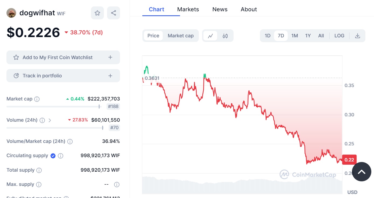Click market cap value $222,357,703
Viewport: 374px width, 198px height.
[104, 99]
